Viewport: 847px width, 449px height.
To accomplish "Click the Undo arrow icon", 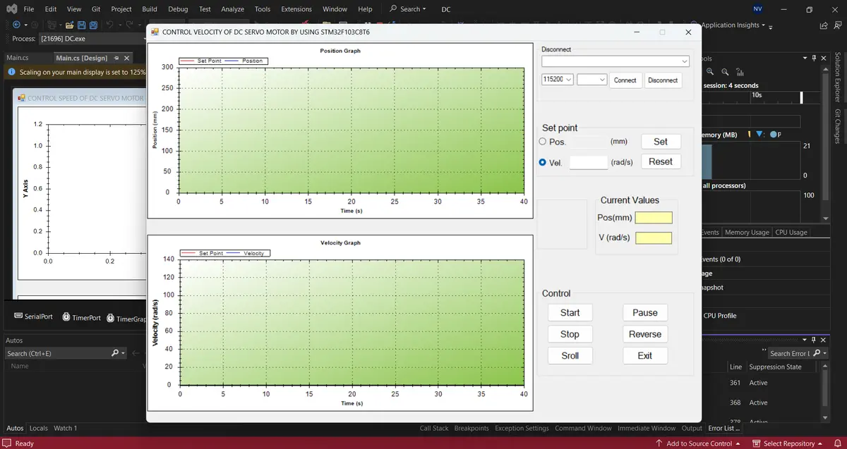I will 110,25.
